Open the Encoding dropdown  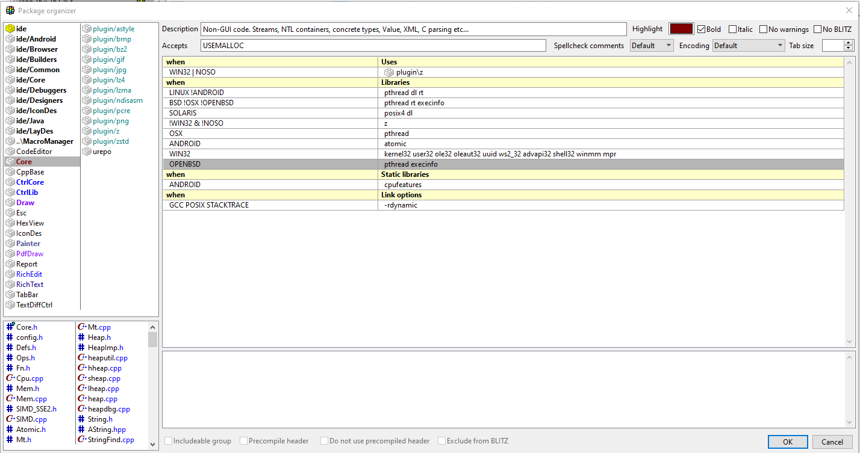748,46
